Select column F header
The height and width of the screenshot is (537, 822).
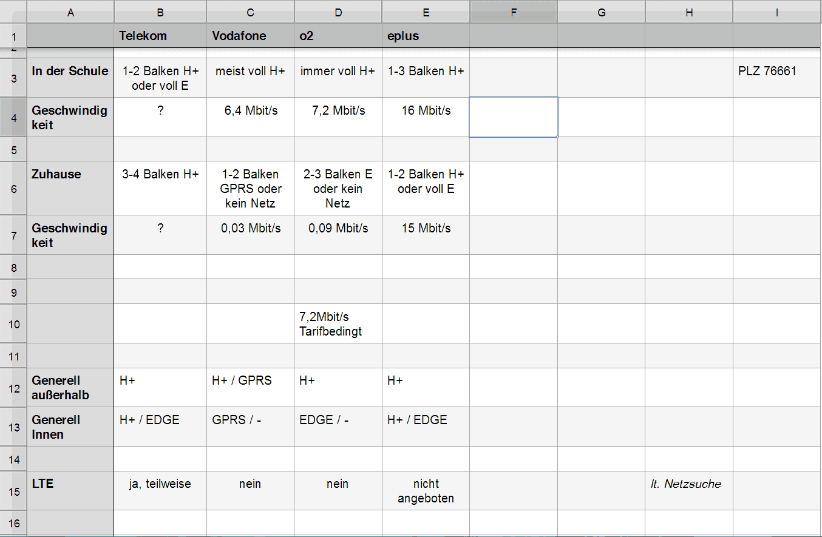(x=514, y=12)
